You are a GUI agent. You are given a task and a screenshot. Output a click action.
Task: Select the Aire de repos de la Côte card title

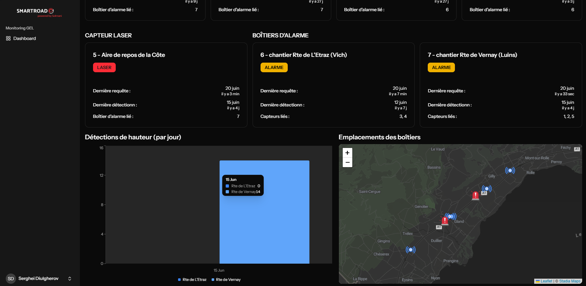[x=129, y=55]
